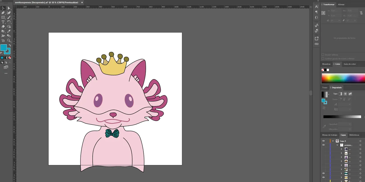Select the Type tool
Viewport: 365px width, 182px height.
(x=3, y=22)
